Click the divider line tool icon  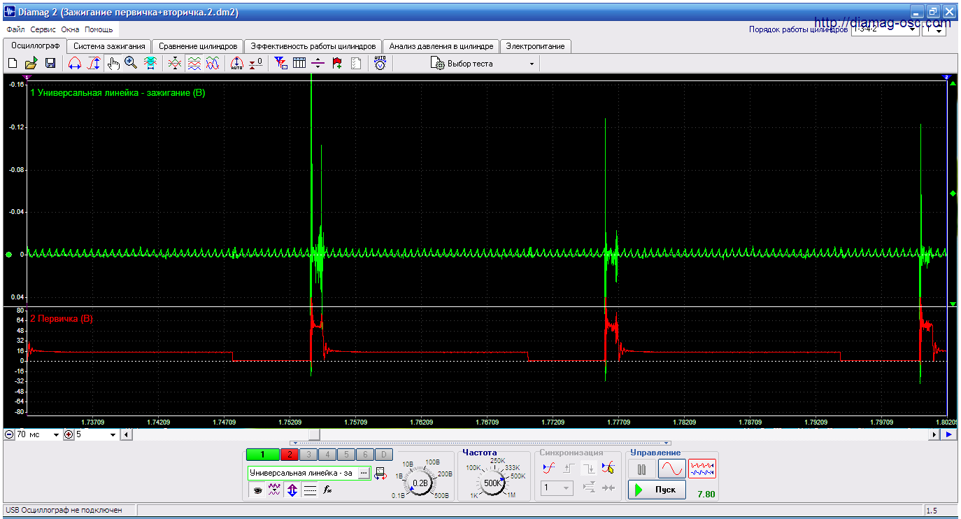[x=318, y=64]
